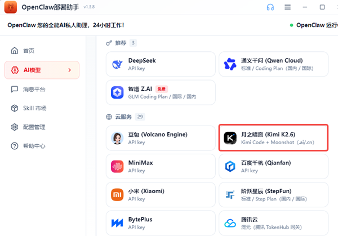Click the OpenClaw部署助手 title text
Image resolution: width=338 pixels, height=236 pixels.
[x=50, y=7]
